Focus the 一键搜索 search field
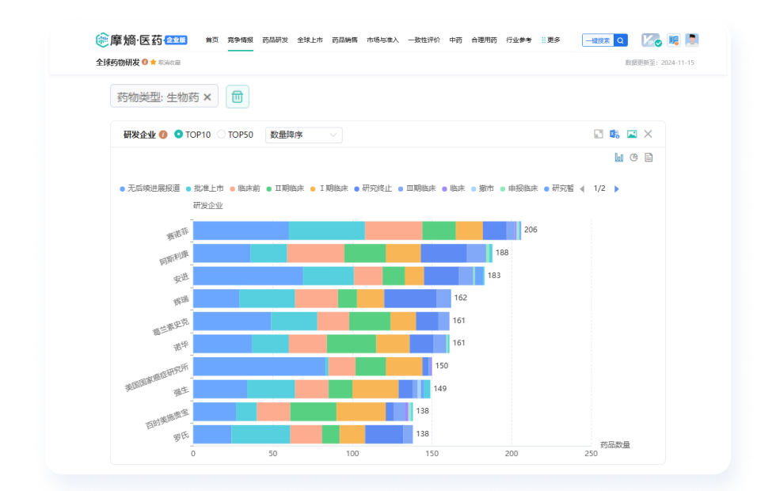Viewport: 776px width, 491px height. pos(598,40)
